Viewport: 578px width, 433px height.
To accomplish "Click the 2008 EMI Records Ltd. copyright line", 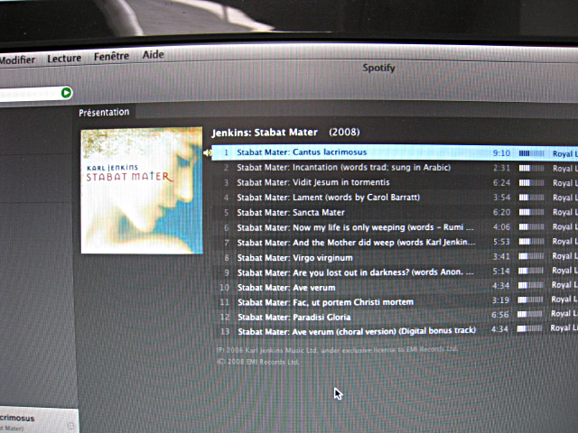I will tap(258, 362).
